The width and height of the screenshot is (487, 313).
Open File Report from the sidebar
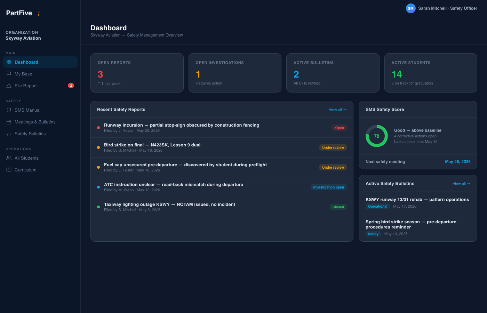tap(40, 86)
